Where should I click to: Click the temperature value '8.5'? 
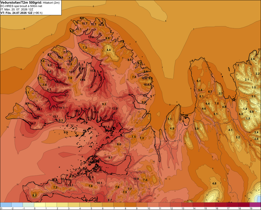pos(129,60)
